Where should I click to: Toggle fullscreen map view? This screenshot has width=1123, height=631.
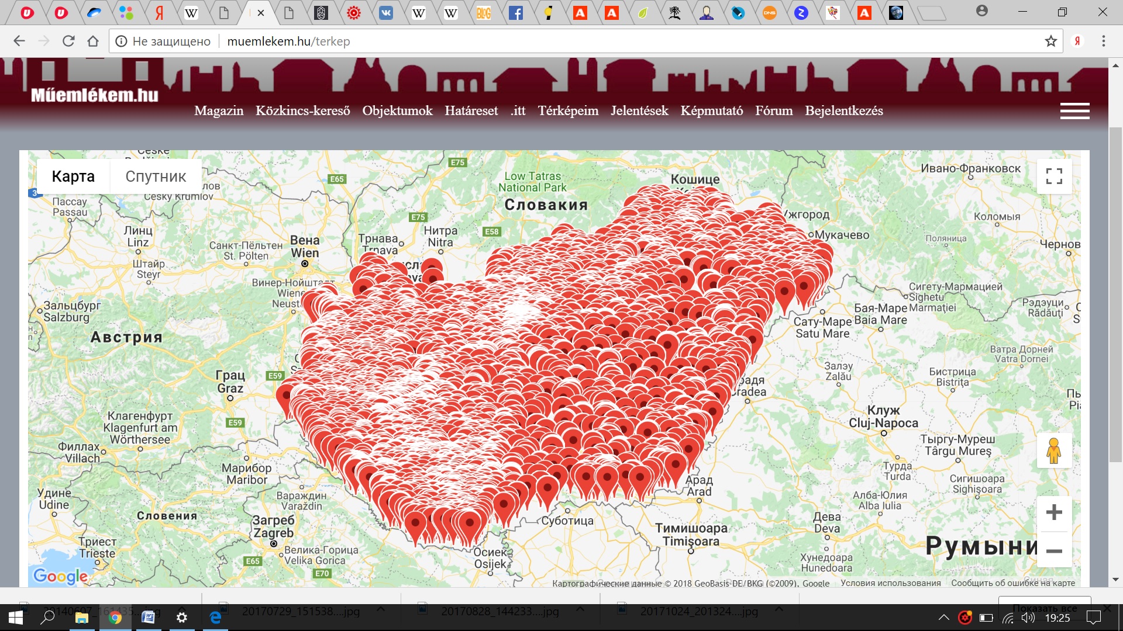[x=1054, y=176]
